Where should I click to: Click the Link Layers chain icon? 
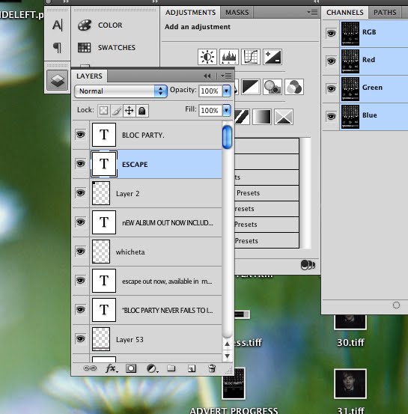pyautogui.click(x=90, y=368)
